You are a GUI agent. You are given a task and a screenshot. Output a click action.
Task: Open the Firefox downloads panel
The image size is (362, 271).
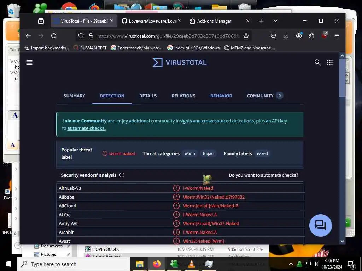286,36
